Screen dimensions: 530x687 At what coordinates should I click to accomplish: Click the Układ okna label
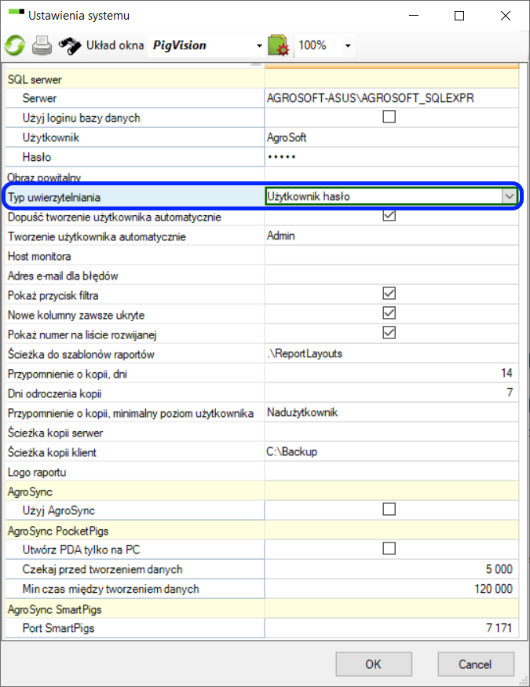pos(115,45)
